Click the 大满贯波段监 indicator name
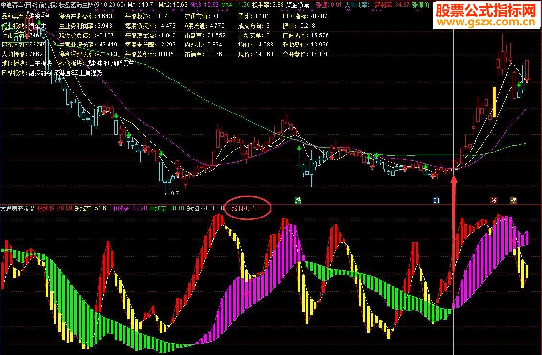 click(17, 209)
